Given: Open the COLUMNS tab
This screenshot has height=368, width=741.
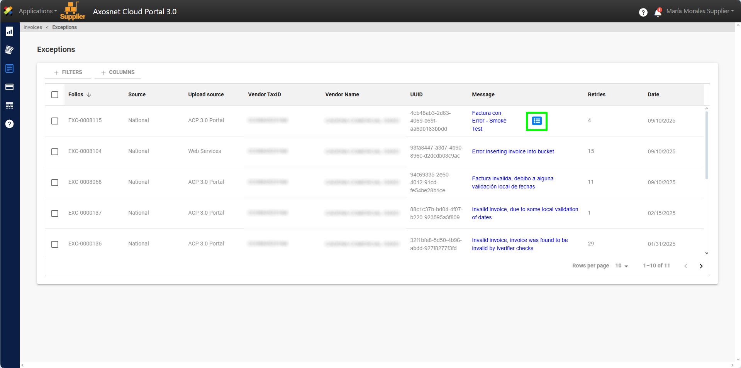Looking at the screenshot, I should pos(118,72).
